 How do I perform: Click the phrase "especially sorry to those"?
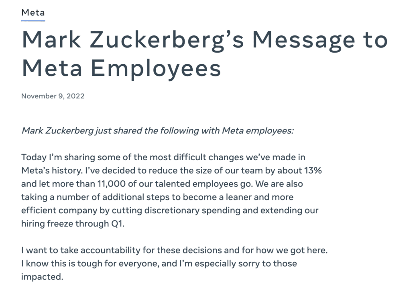pos(246,263)
